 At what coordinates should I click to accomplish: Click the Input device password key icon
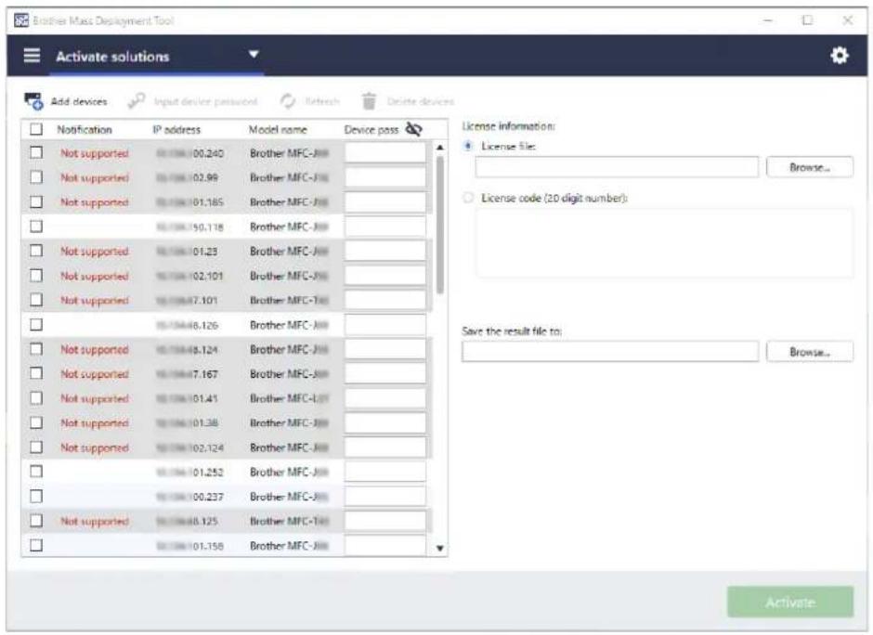click(x=137, y=101)
